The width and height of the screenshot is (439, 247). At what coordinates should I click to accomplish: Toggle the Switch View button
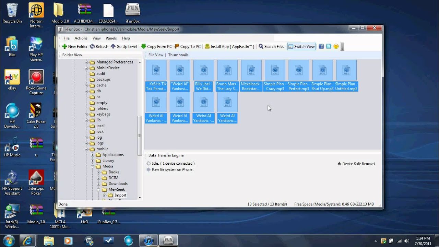301,47
